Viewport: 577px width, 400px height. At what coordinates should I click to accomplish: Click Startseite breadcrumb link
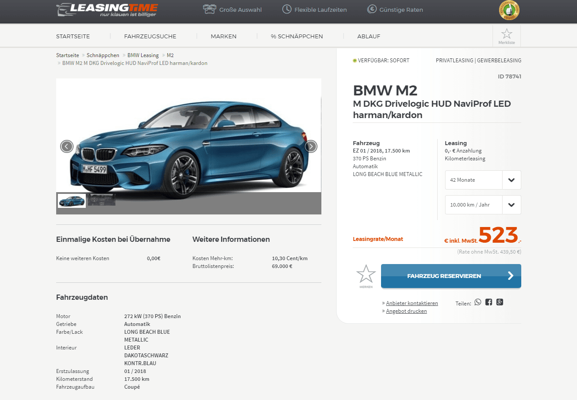[67, 55]
